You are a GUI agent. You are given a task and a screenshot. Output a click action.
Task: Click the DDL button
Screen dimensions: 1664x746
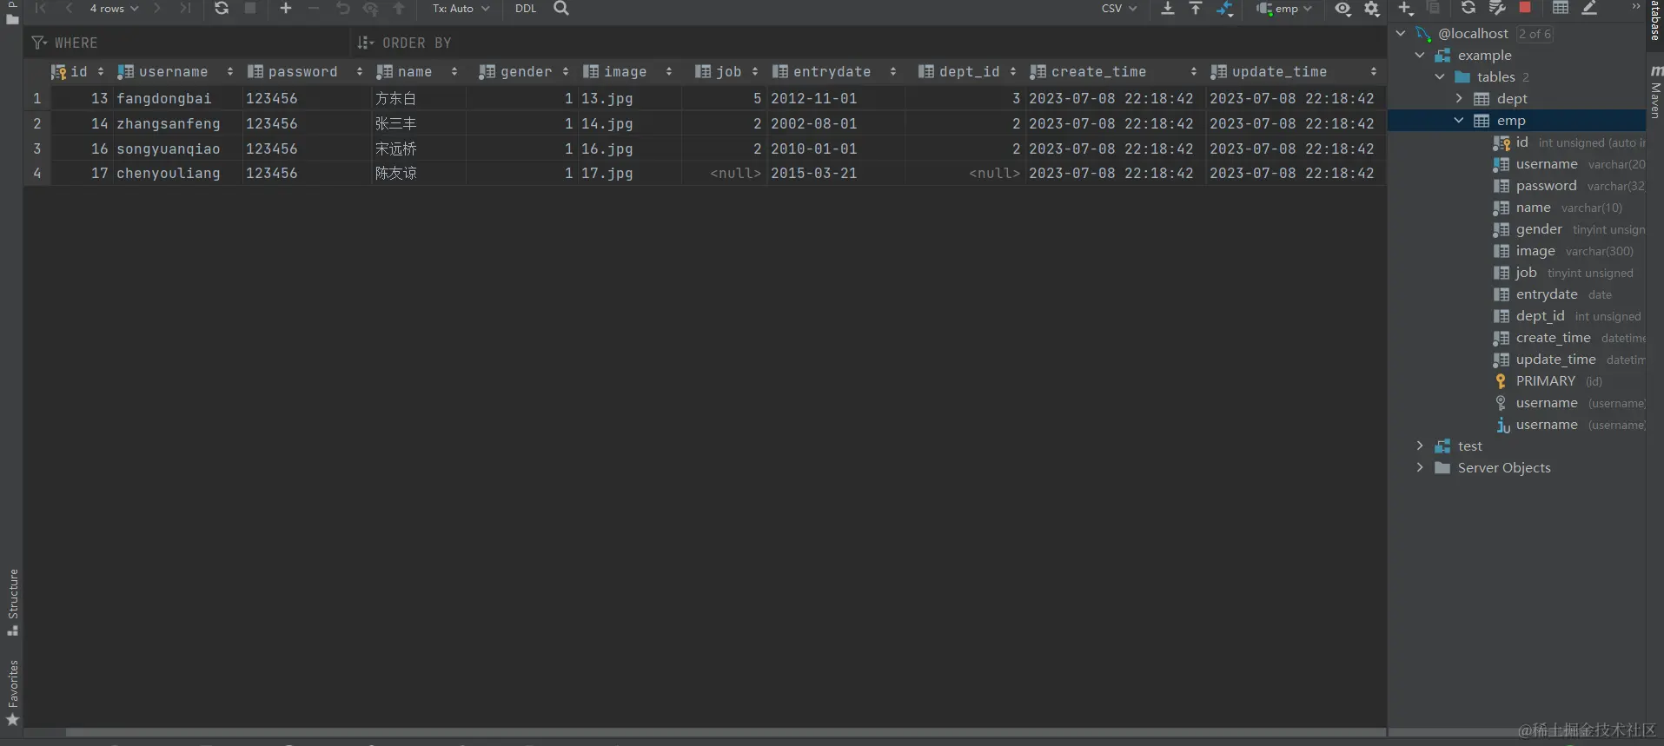point(526,9)
